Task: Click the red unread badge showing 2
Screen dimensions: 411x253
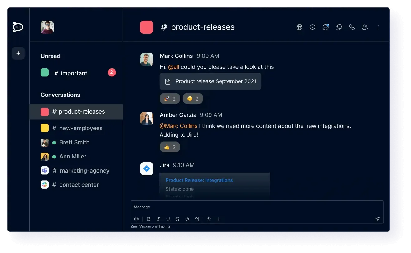Action: 112,73
